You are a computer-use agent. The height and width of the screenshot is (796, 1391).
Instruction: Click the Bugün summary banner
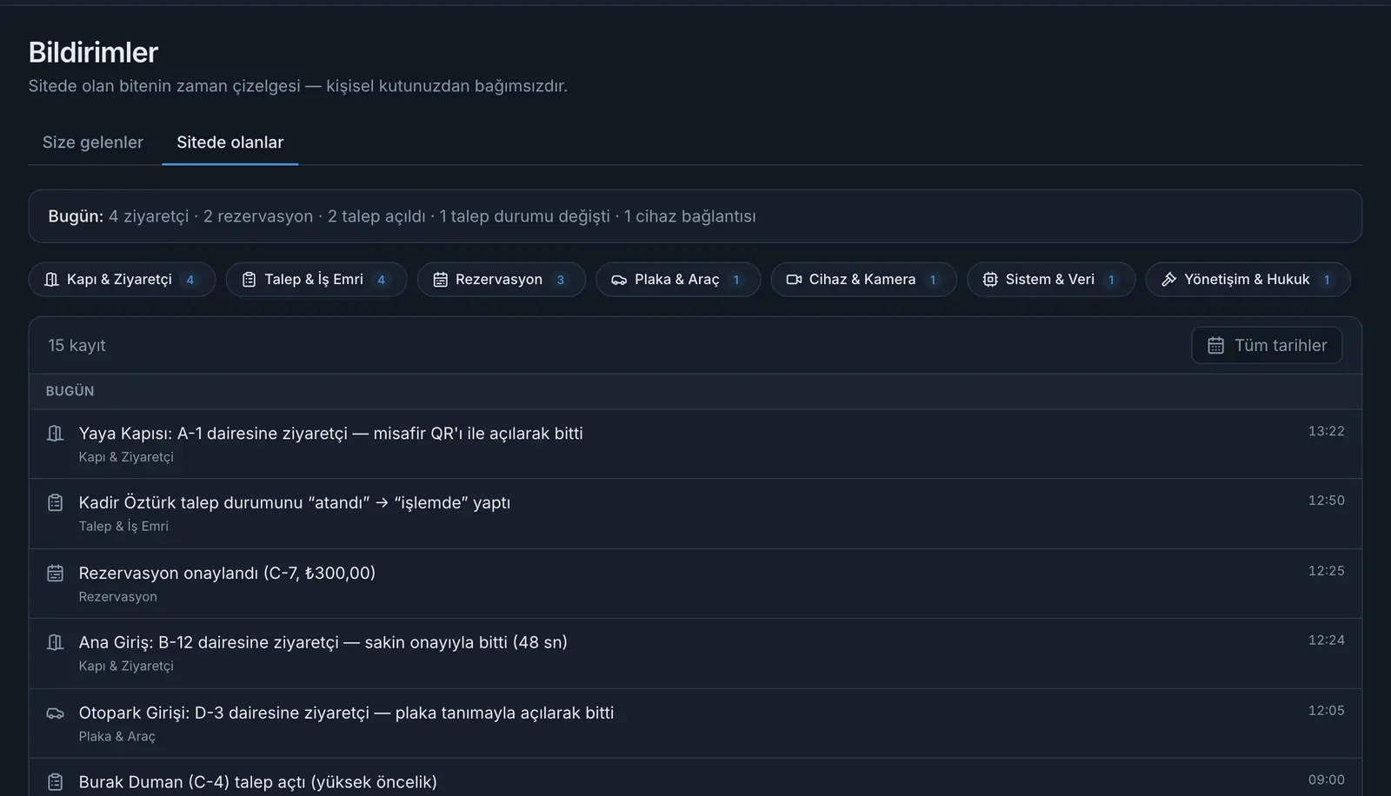click(x=695, y=216)
